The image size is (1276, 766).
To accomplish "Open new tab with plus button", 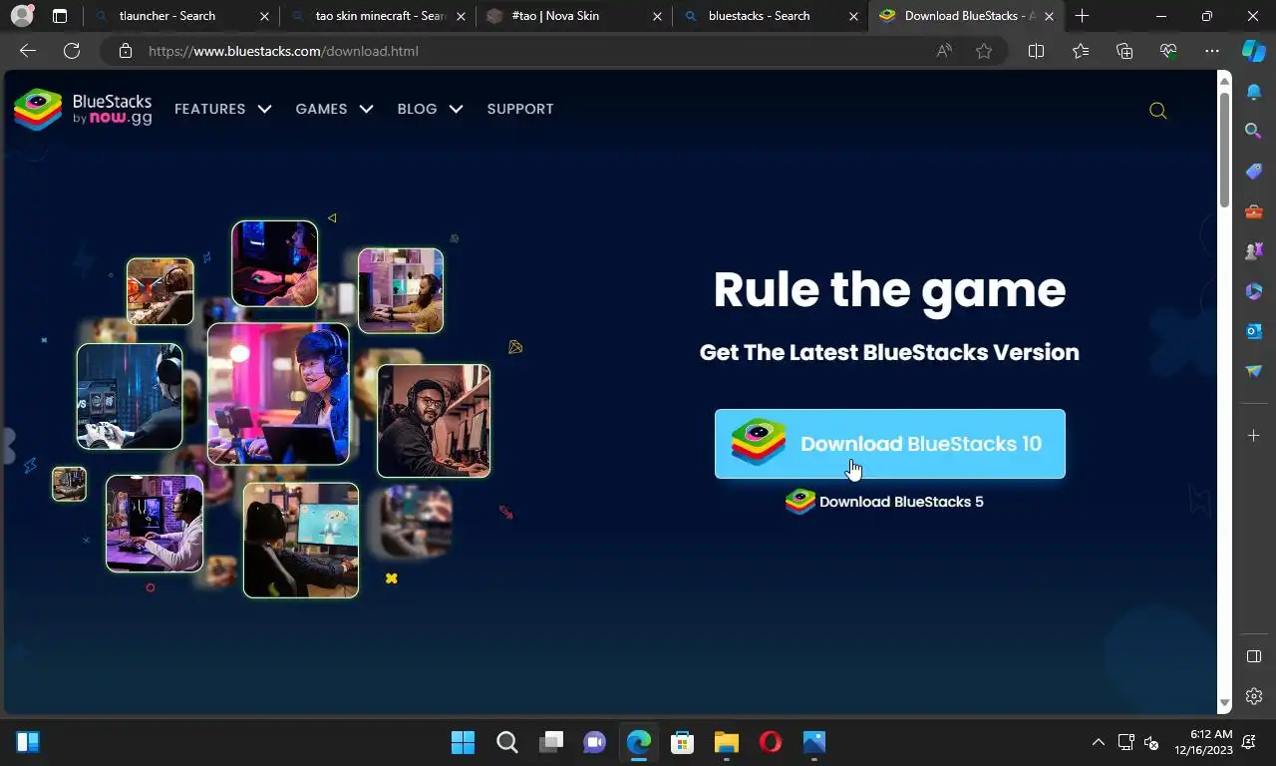I will [x=1083, y=16].
